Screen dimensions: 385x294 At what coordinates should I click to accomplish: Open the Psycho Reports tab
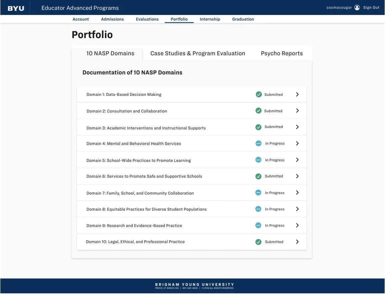tap(282, 53)
